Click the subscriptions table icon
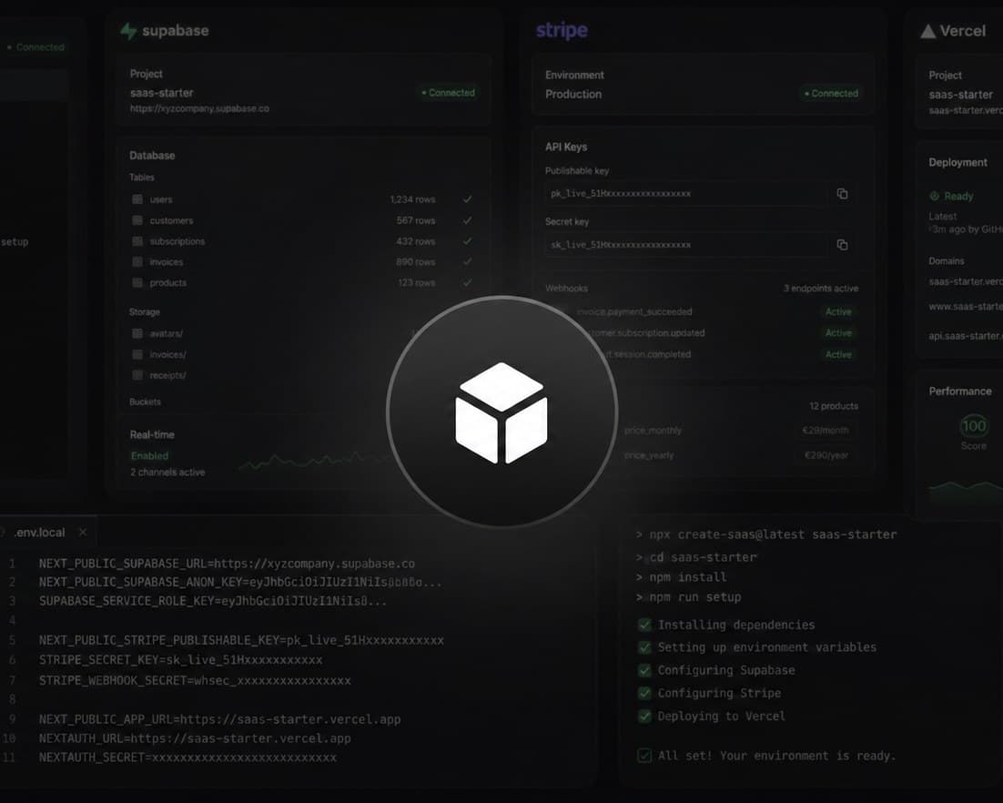 (x=137, y=241)
